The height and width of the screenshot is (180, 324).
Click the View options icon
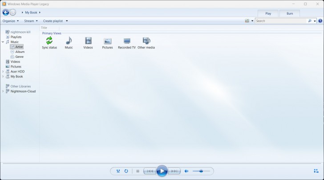point(247,21)
